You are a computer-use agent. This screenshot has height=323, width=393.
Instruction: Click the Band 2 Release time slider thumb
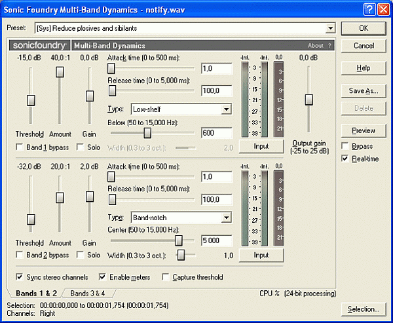[x=112, y=200]
